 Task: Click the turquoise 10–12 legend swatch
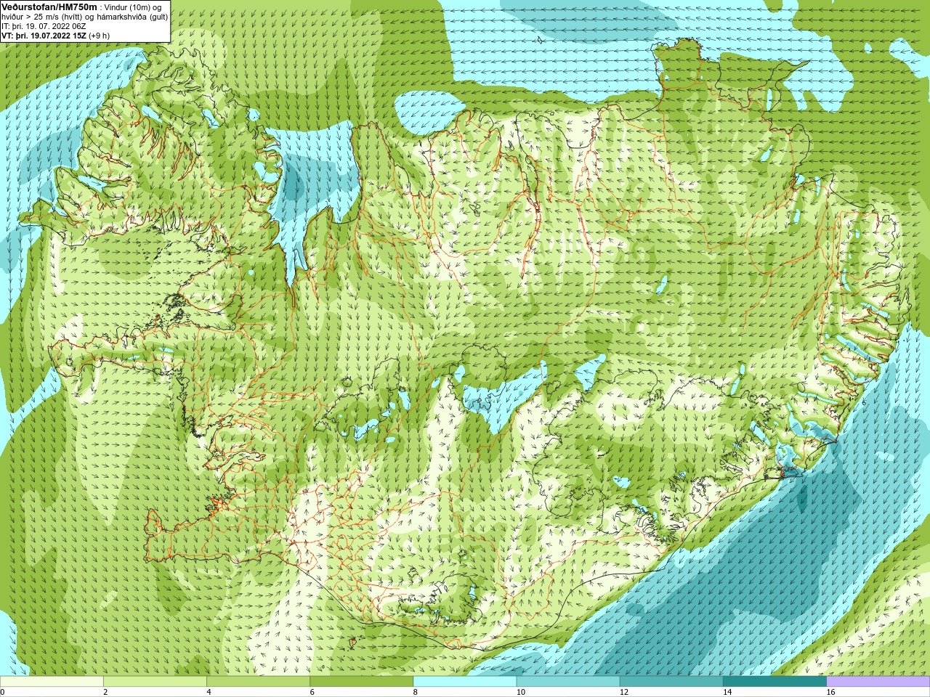568,682
